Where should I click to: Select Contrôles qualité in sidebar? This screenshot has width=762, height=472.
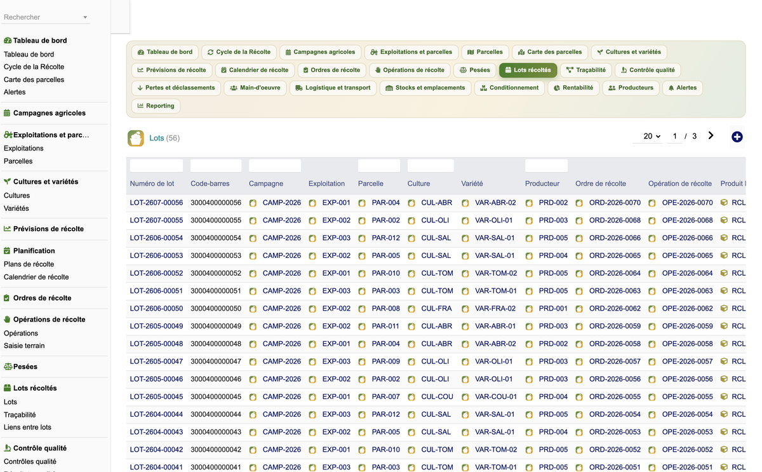pyautogui.click(x=30, y=462)
